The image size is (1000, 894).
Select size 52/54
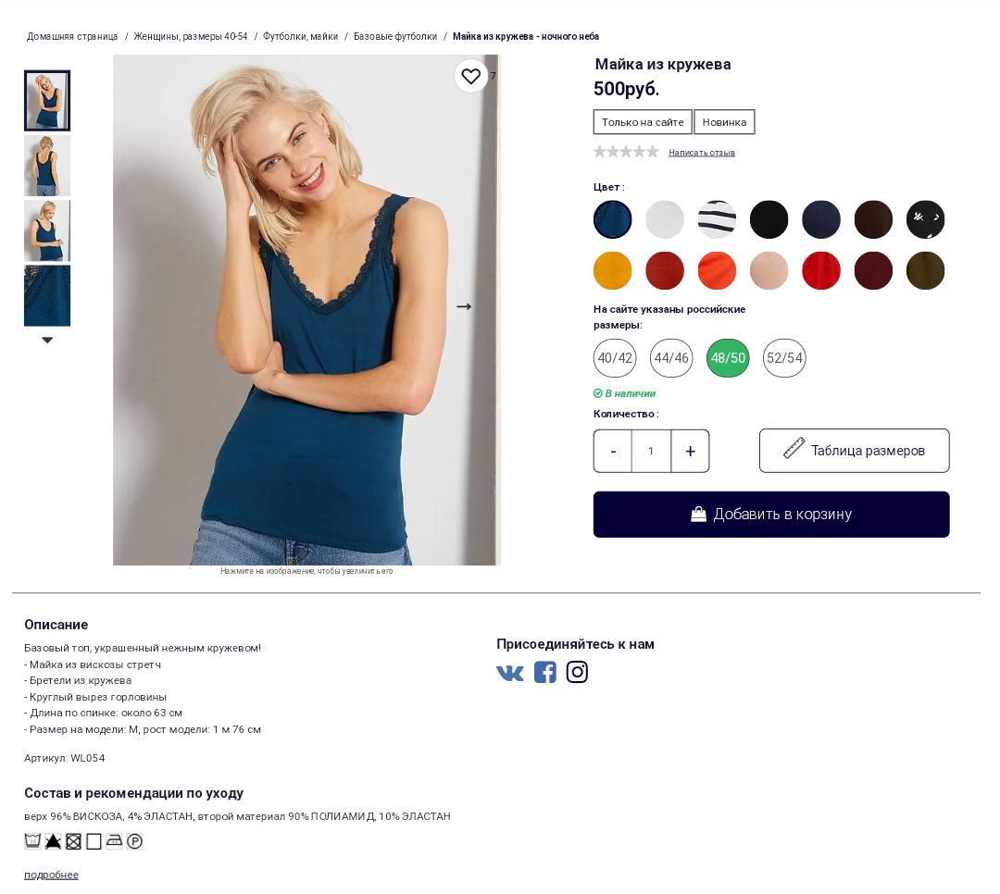point(784,358)
